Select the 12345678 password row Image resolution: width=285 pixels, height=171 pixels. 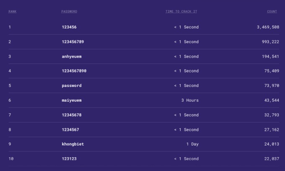coord(72,115)
